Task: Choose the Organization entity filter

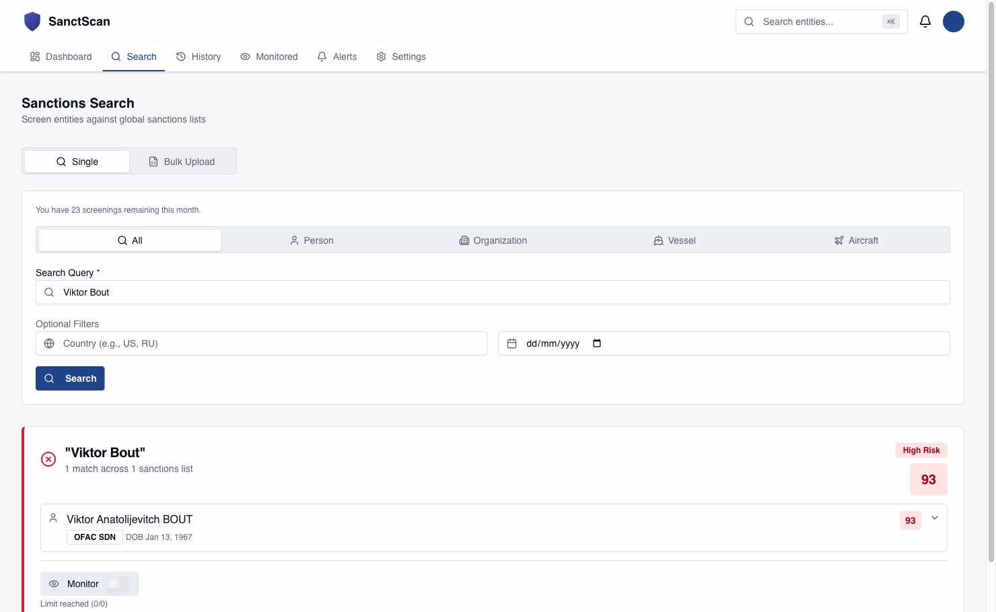Action: tap(493, 240)
